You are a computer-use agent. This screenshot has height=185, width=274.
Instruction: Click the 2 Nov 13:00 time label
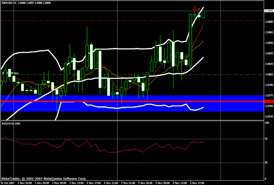coord(180,183)
